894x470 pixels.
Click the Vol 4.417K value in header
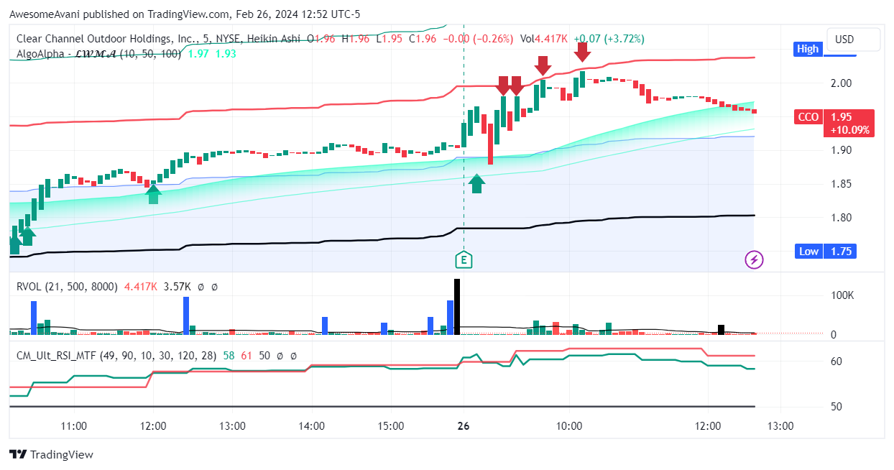tap(543, 39)
